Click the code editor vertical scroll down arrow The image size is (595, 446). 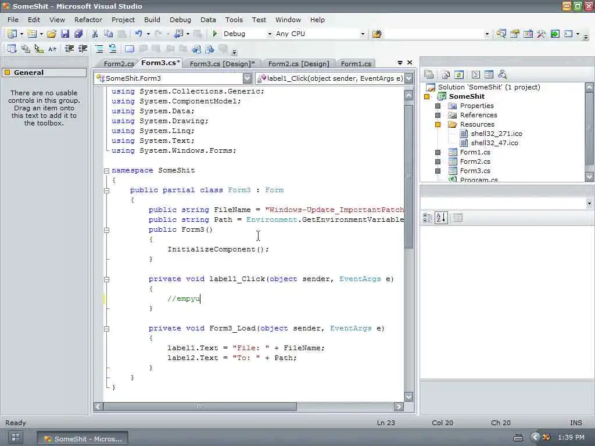[x=408, y=397]
